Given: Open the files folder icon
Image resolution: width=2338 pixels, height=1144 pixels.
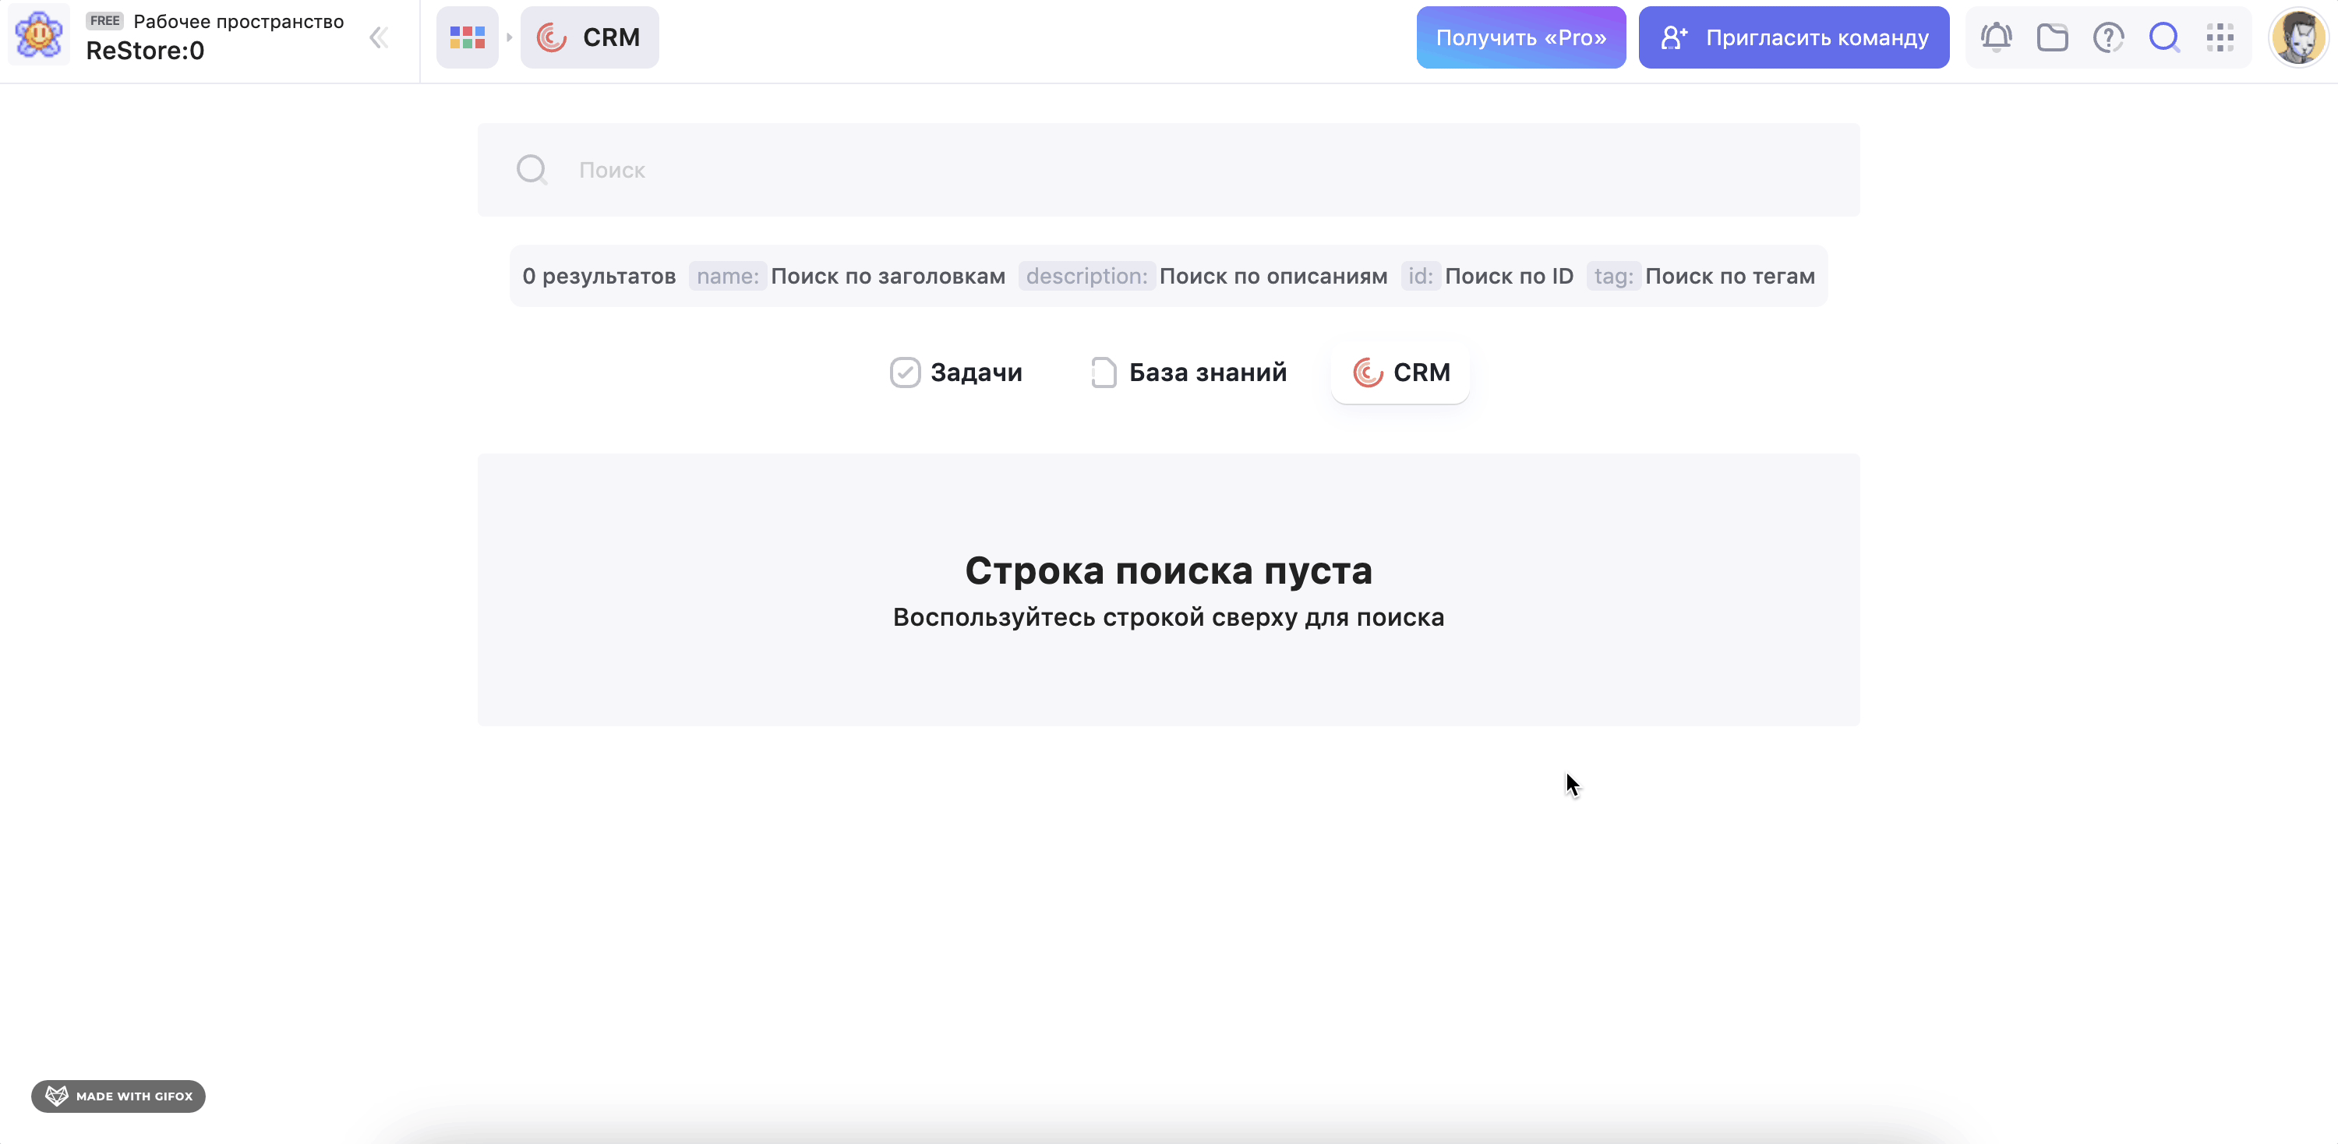Looking at the screenshot, I should coord(2052,37).
